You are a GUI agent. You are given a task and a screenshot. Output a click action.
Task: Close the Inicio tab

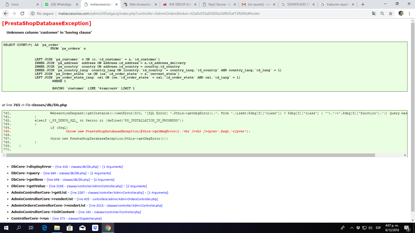click(37, 5)
